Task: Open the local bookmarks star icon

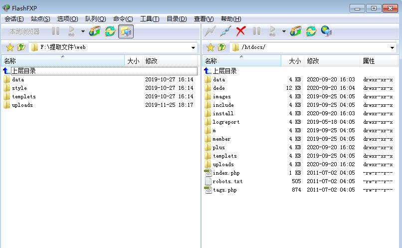Action: (x=9, y=47)
